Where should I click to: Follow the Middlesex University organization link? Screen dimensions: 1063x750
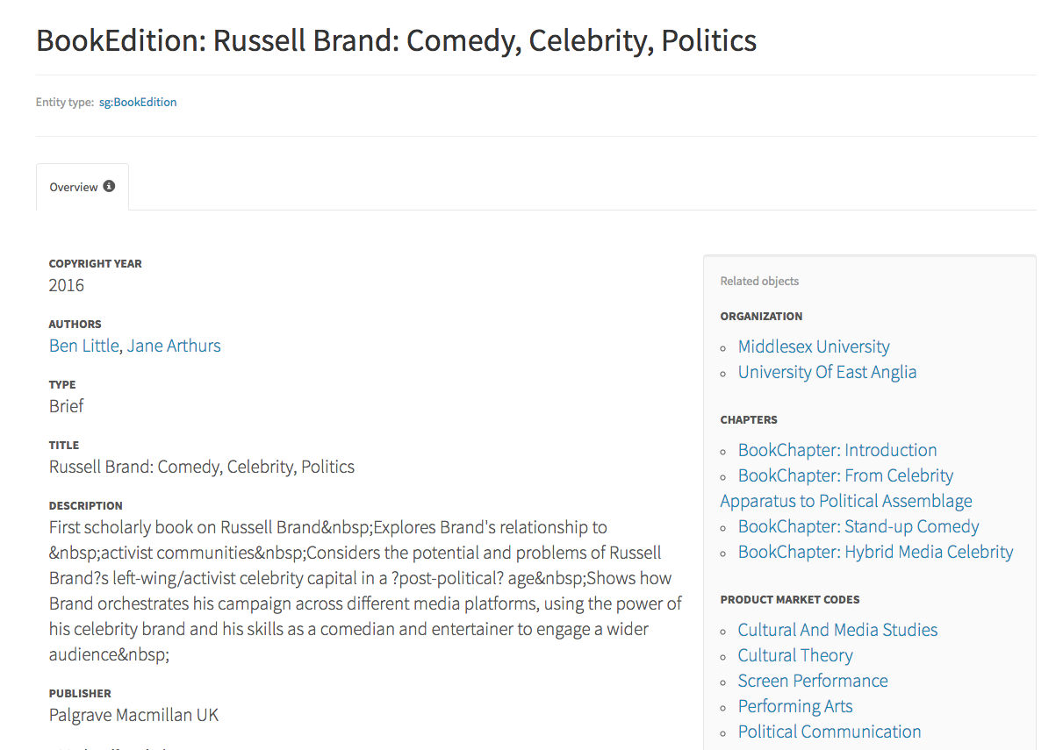[813, 346]
